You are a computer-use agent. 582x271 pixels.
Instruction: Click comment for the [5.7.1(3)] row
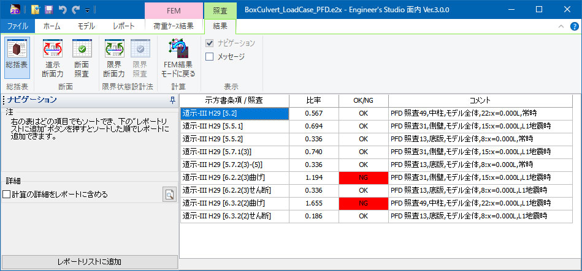(480, 152)
